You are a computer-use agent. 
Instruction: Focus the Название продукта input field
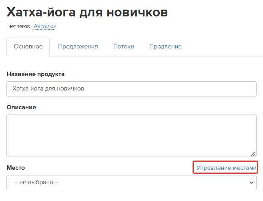(x=131, y=89)
